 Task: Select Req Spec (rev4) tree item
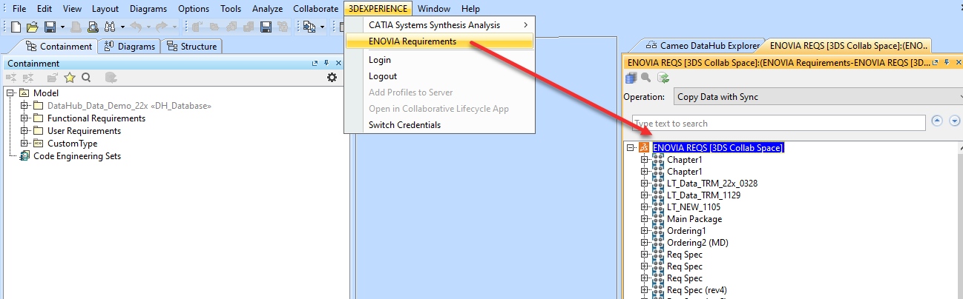[697, 290]
